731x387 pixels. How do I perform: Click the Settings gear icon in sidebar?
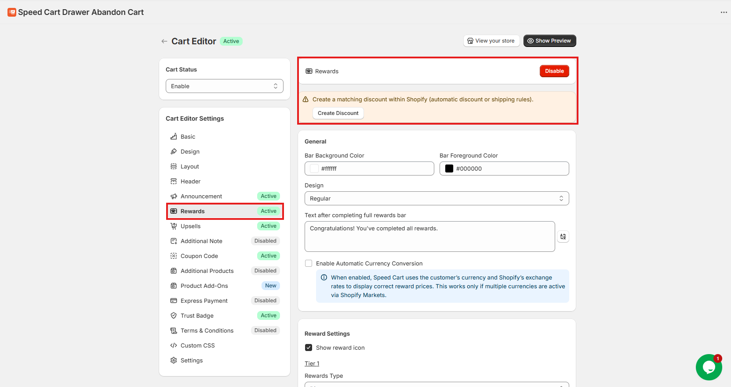click(174, 360)
